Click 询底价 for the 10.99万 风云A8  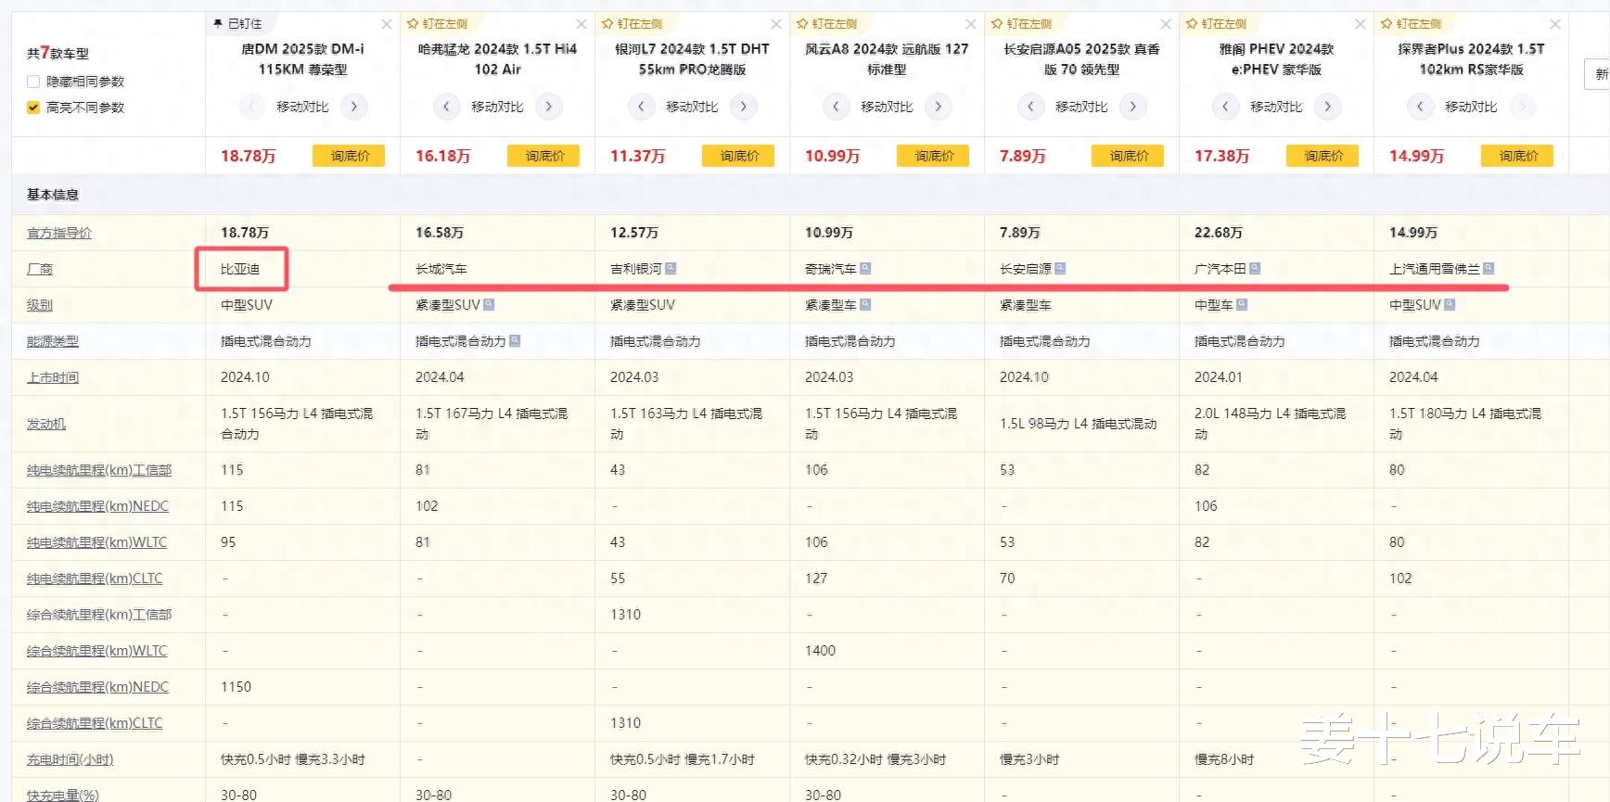click(x=933, y=156)
